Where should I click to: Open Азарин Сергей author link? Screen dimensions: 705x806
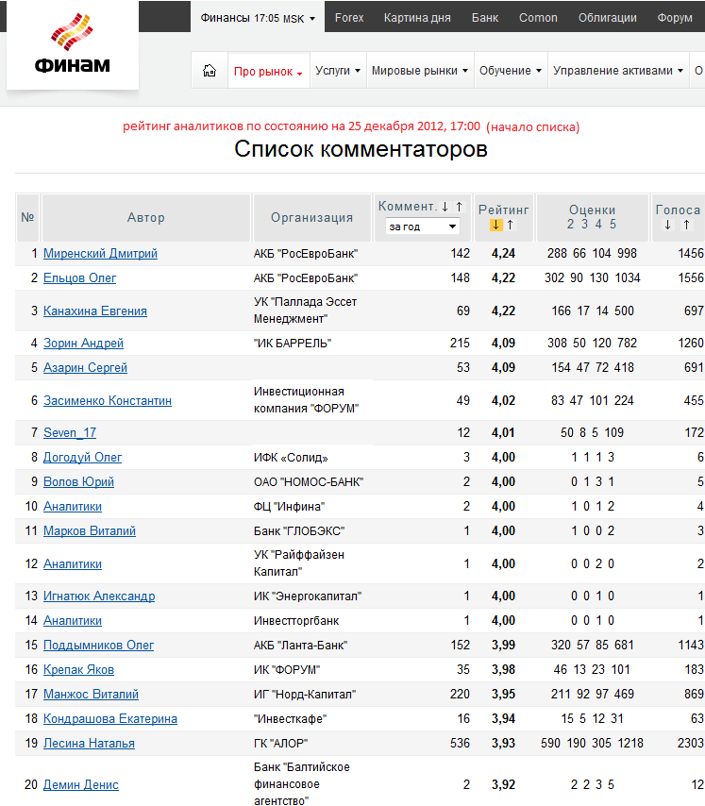pyautogui.click(x=85, y=367)
